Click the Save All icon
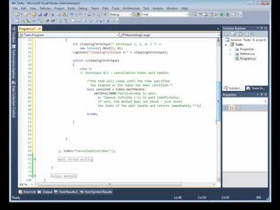Image resolution: width=280 pixels, height=210 pixels. [x=45, y=15]
